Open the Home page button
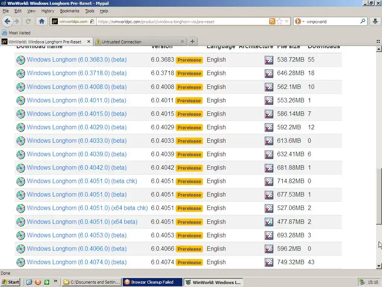 click(x=42, y=21)
